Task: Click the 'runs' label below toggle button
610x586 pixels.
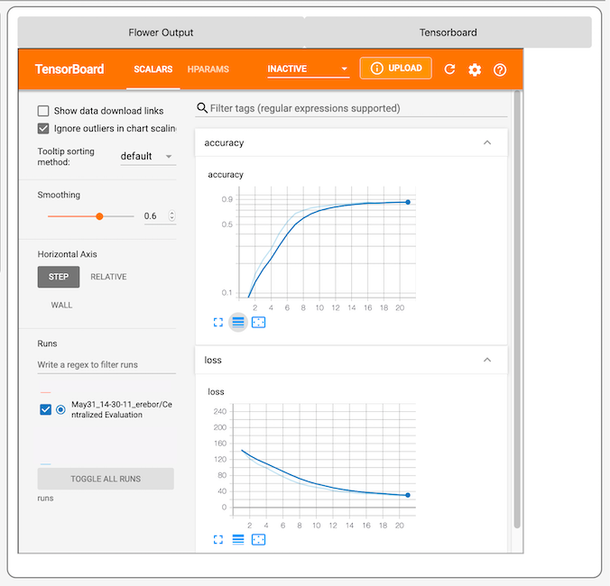Action: click(x=45, y=499)
